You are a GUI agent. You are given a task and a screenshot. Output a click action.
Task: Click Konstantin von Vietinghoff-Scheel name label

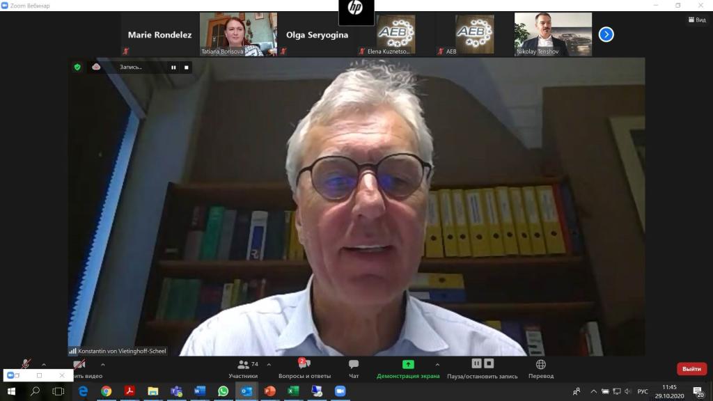[x=122, y=351]
